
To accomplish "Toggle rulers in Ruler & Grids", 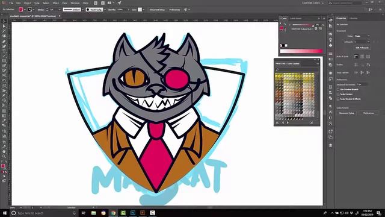I will click(356, 57).
